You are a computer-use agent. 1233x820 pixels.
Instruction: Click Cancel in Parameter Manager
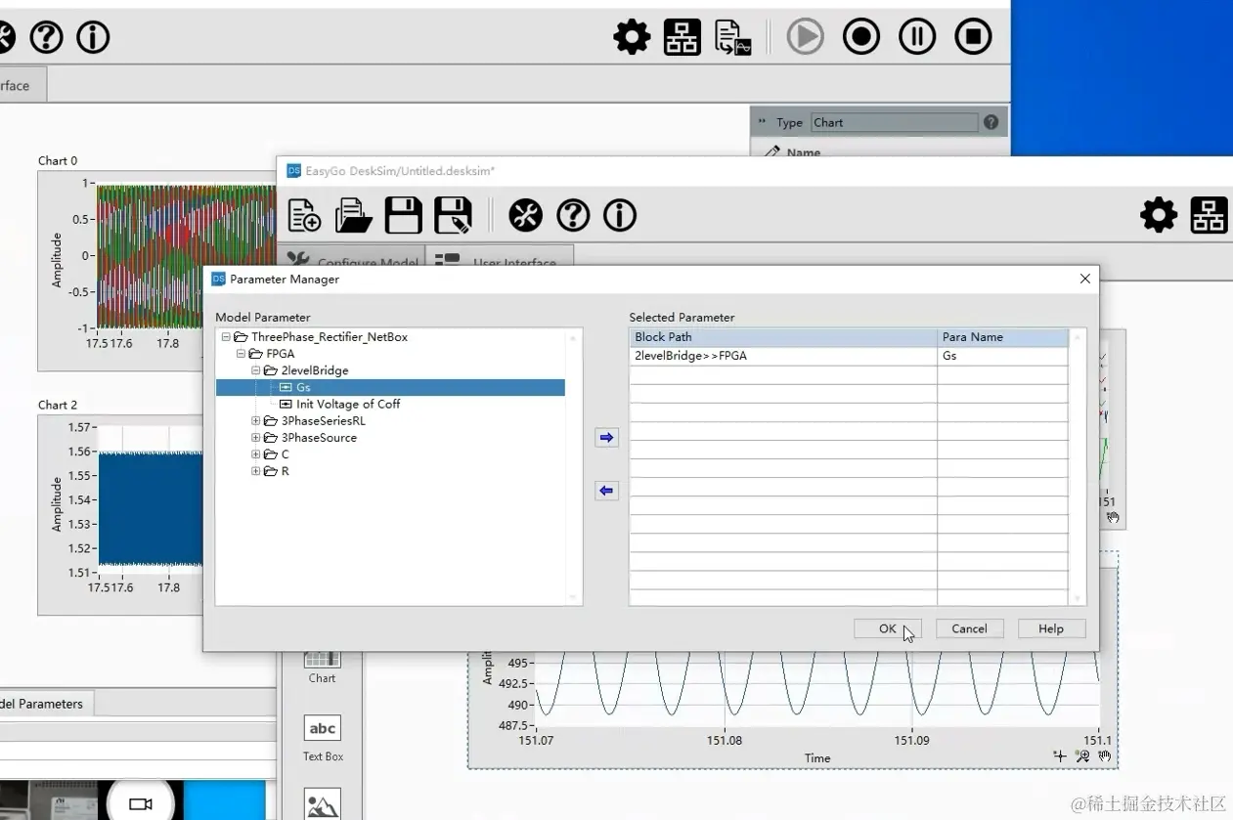click(x=969, y=628)
